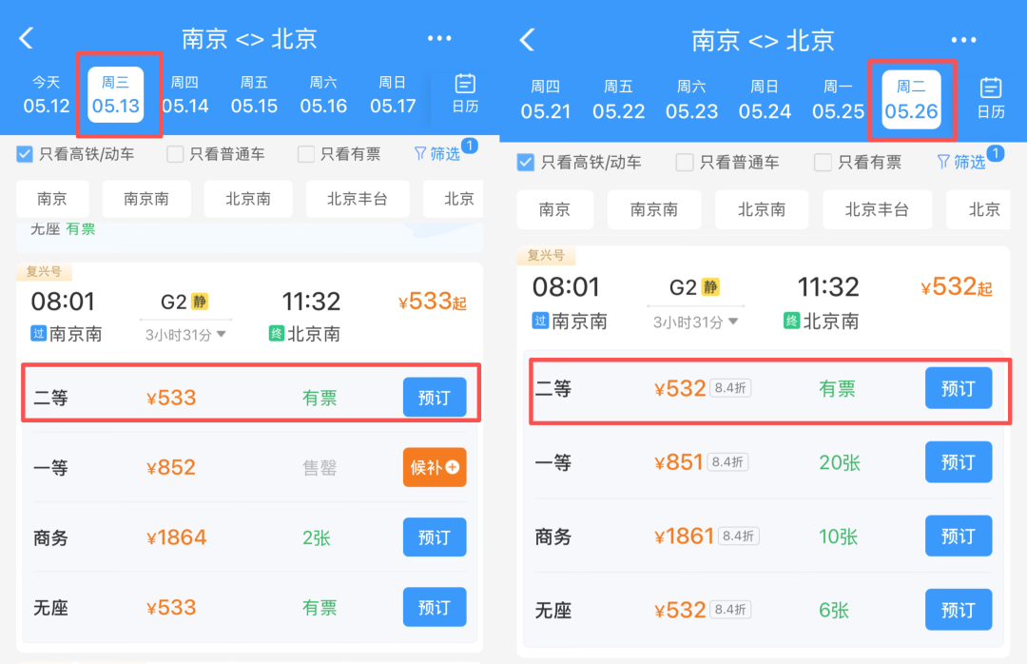Open the three-dot menu in left panel
The image size is (1027, 664).
(438, 39)
